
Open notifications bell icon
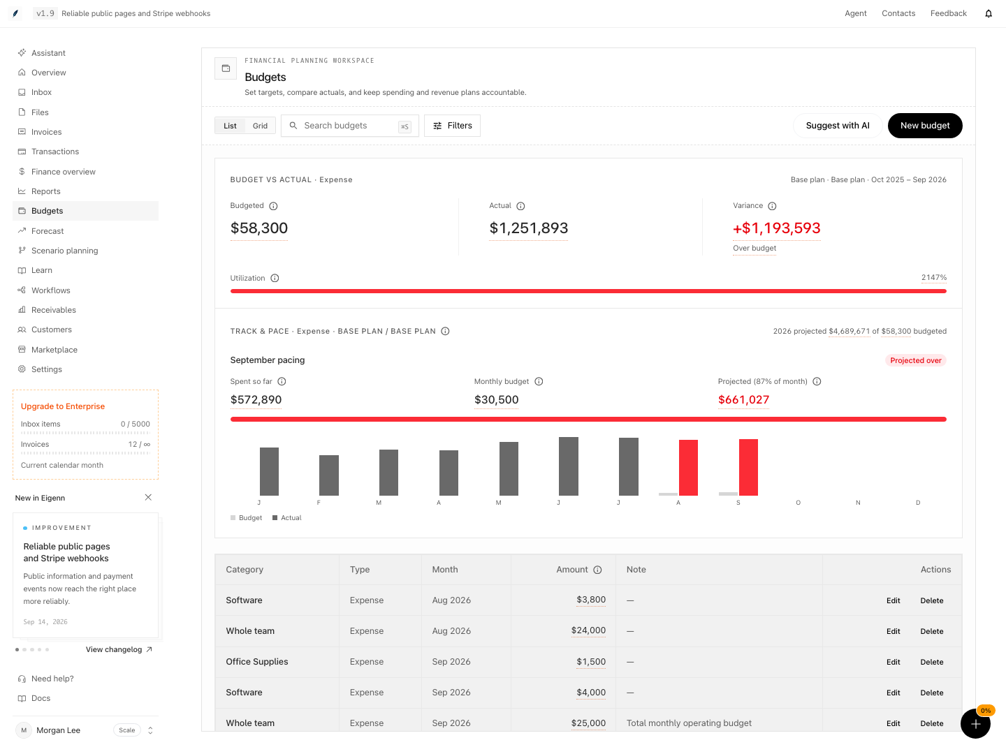tap(989, 13)
